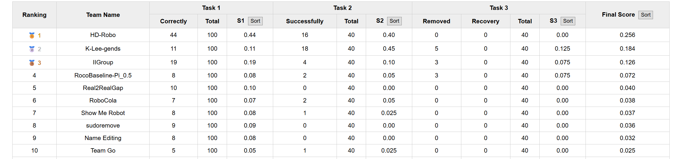Viewport: 679px width, 159px height.
Task: Sort the table by S2 score
Action: click(394, 21)
